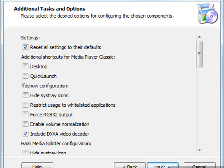
Task: Click the installer box and disc icon
Action: click(208, 13)
